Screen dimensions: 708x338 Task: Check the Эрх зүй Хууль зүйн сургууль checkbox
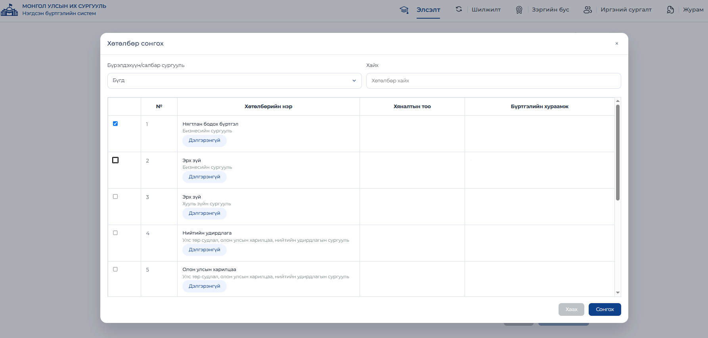click(115, 197)
